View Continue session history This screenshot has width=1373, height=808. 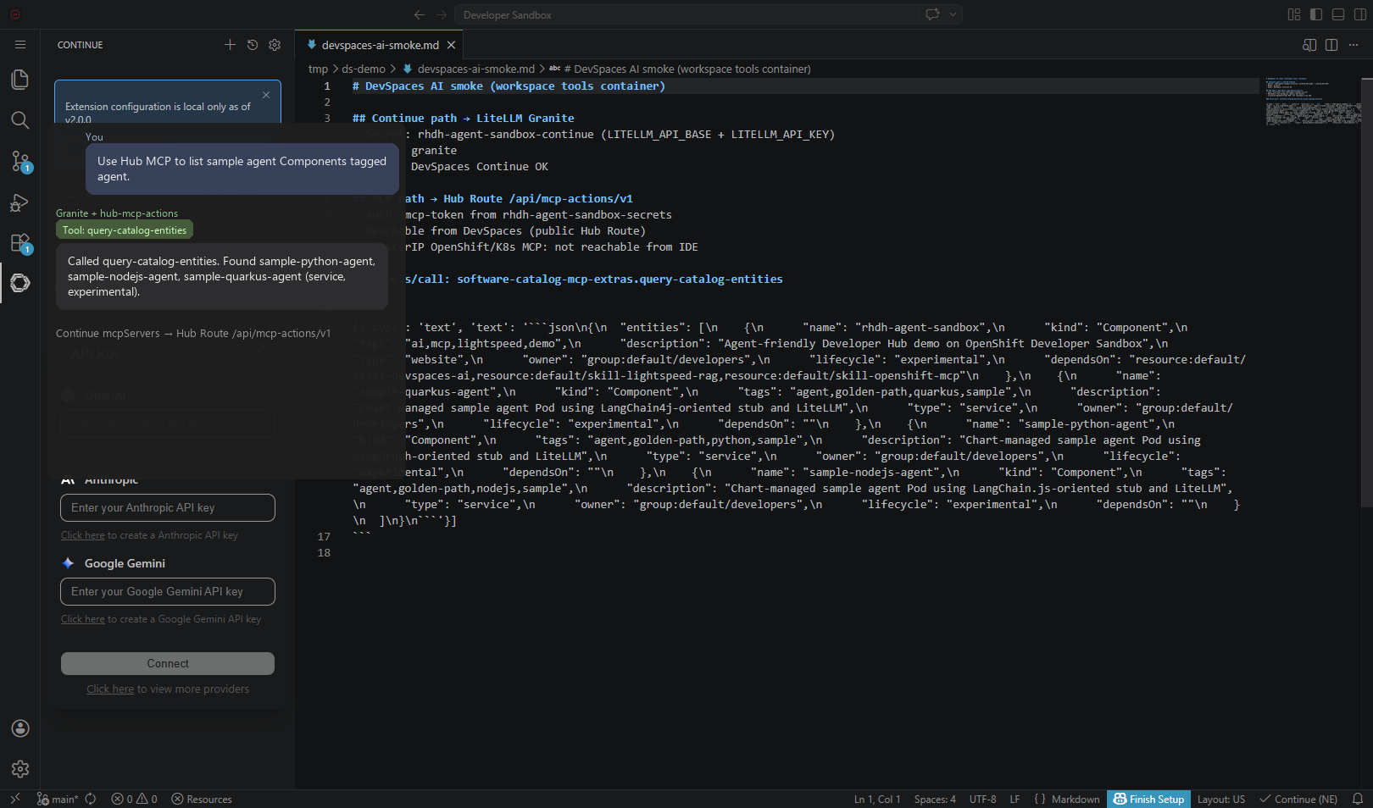click(x=253, y=45)
